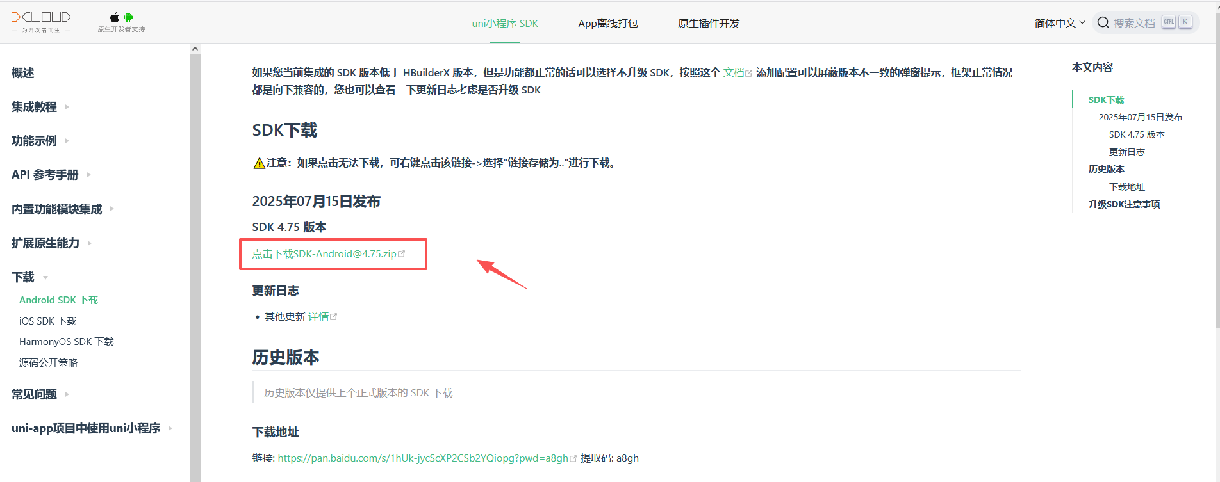The height and width of the screenshot is (482, 1220).
Task: Open the uni小程序 SDK tab
Action: click(x=505, y=23)
